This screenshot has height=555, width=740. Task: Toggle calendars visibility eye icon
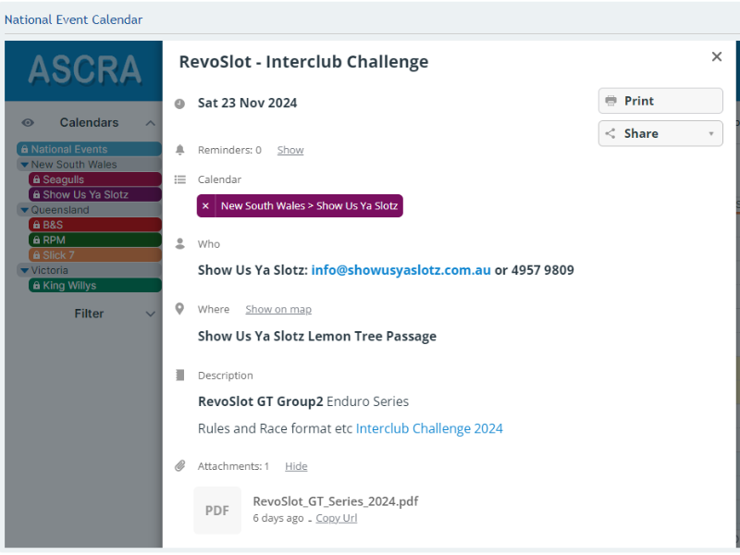[x=28, y=123]
